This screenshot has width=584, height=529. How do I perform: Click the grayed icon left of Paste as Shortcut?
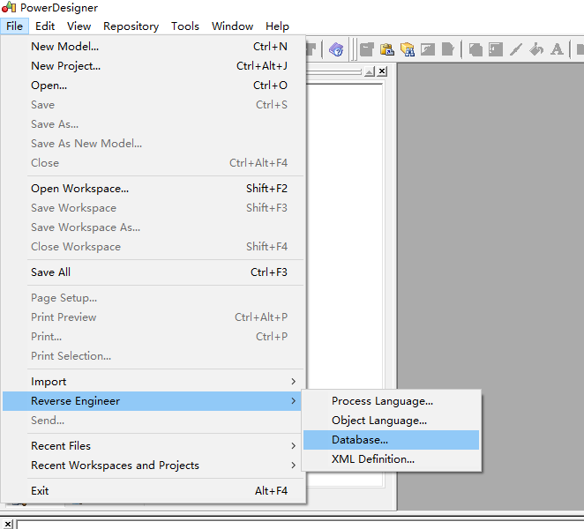(x=367, y=49)
